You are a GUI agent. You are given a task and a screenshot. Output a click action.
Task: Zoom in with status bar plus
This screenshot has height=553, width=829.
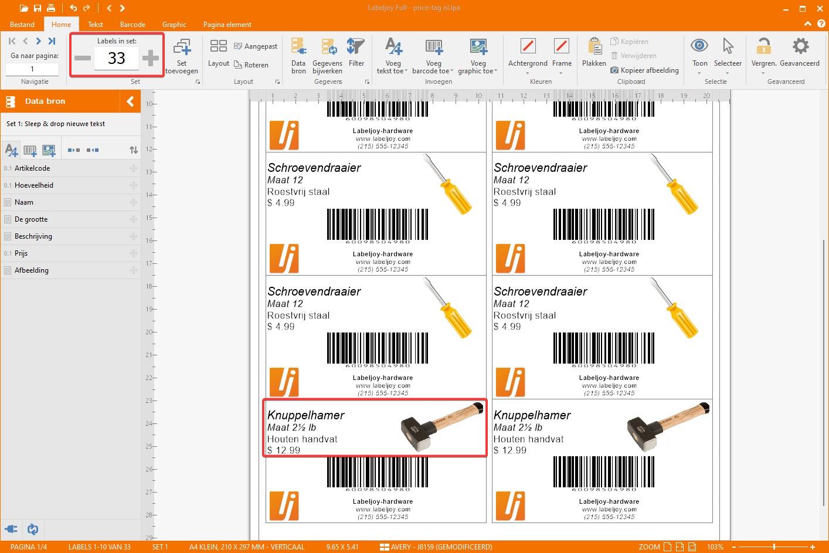[x=813, y=547]
